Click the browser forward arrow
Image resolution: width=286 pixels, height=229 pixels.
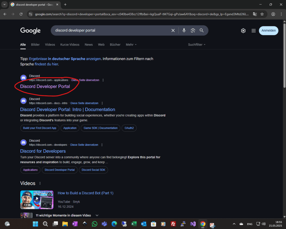pyautogui.click(x=13, y=14)
